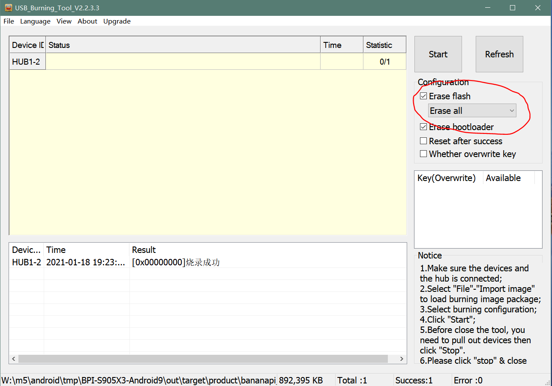Select the HUB1-2 device row in top table
Screen dimensions: 552x386
click(207, 62)
